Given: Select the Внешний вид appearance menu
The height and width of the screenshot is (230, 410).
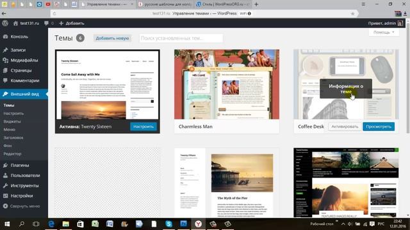Looking at the screenshot, I should point(24,94).
